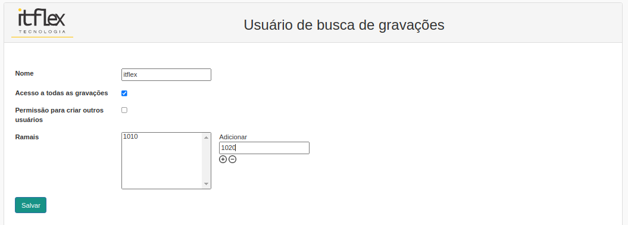This screenshot has width=628, height=225.
Task: Enable Permissão para criar outros usuários checkbox
Action: [124, 110]
